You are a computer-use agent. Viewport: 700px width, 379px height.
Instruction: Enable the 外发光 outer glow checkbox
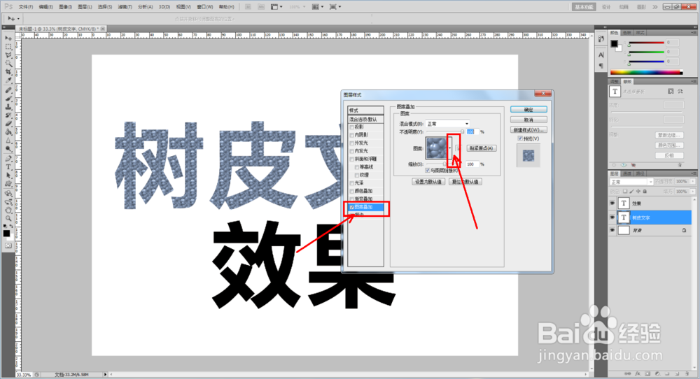352,143
